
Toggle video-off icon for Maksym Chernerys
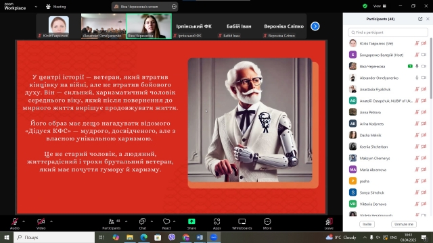click(x=424, y=158)
